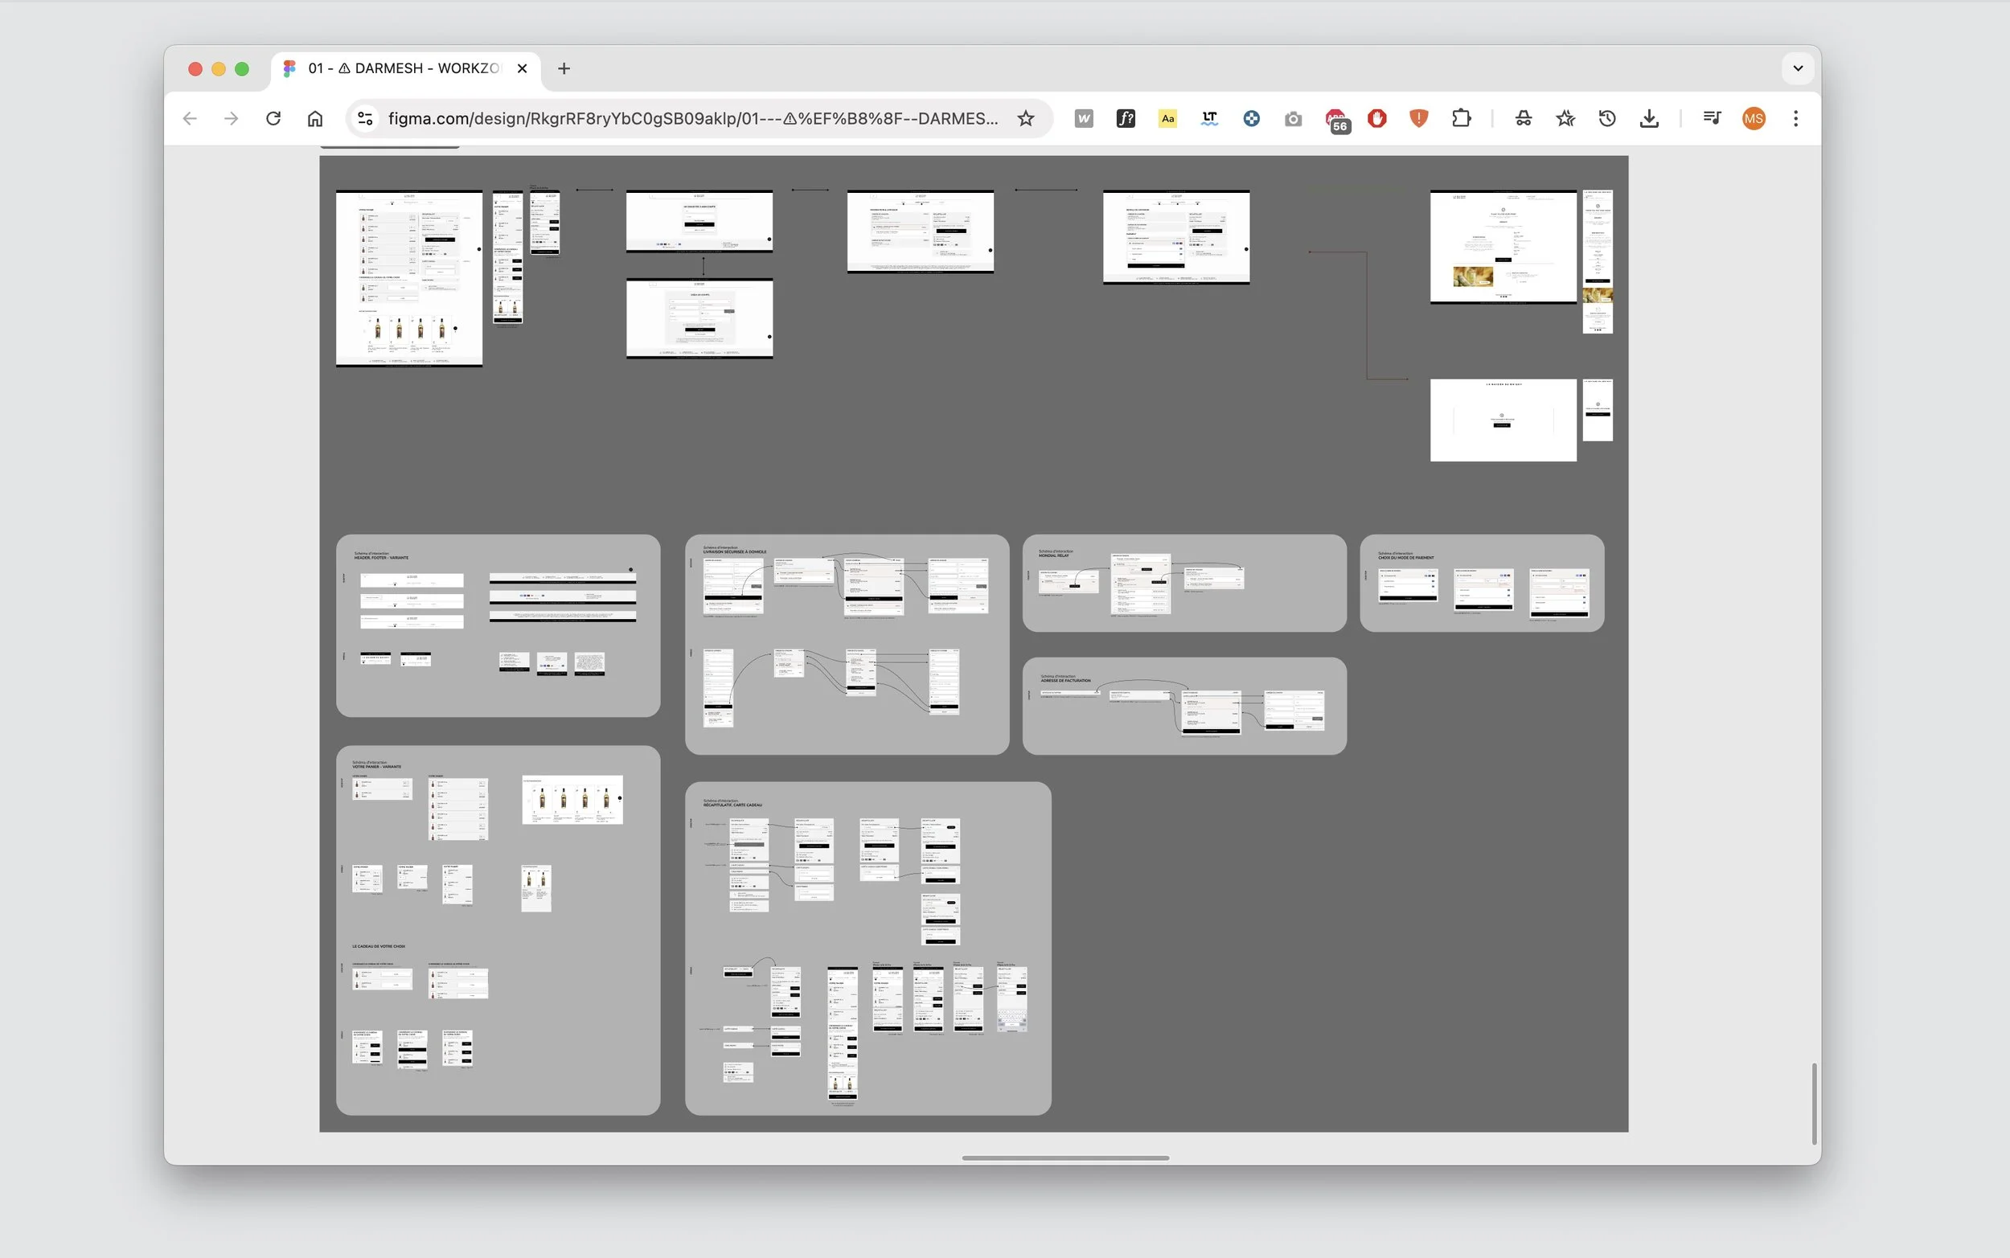Open site information icon in address bar
The image size is (2010, 1258).
point(365,119)
